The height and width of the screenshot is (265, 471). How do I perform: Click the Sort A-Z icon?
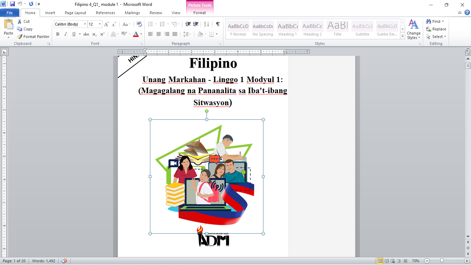[x=207, y=24]
